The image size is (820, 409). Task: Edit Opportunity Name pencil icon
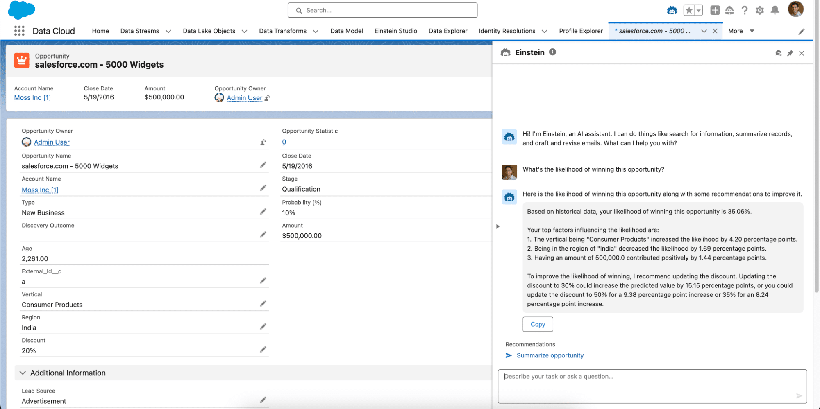coord(263,165)
